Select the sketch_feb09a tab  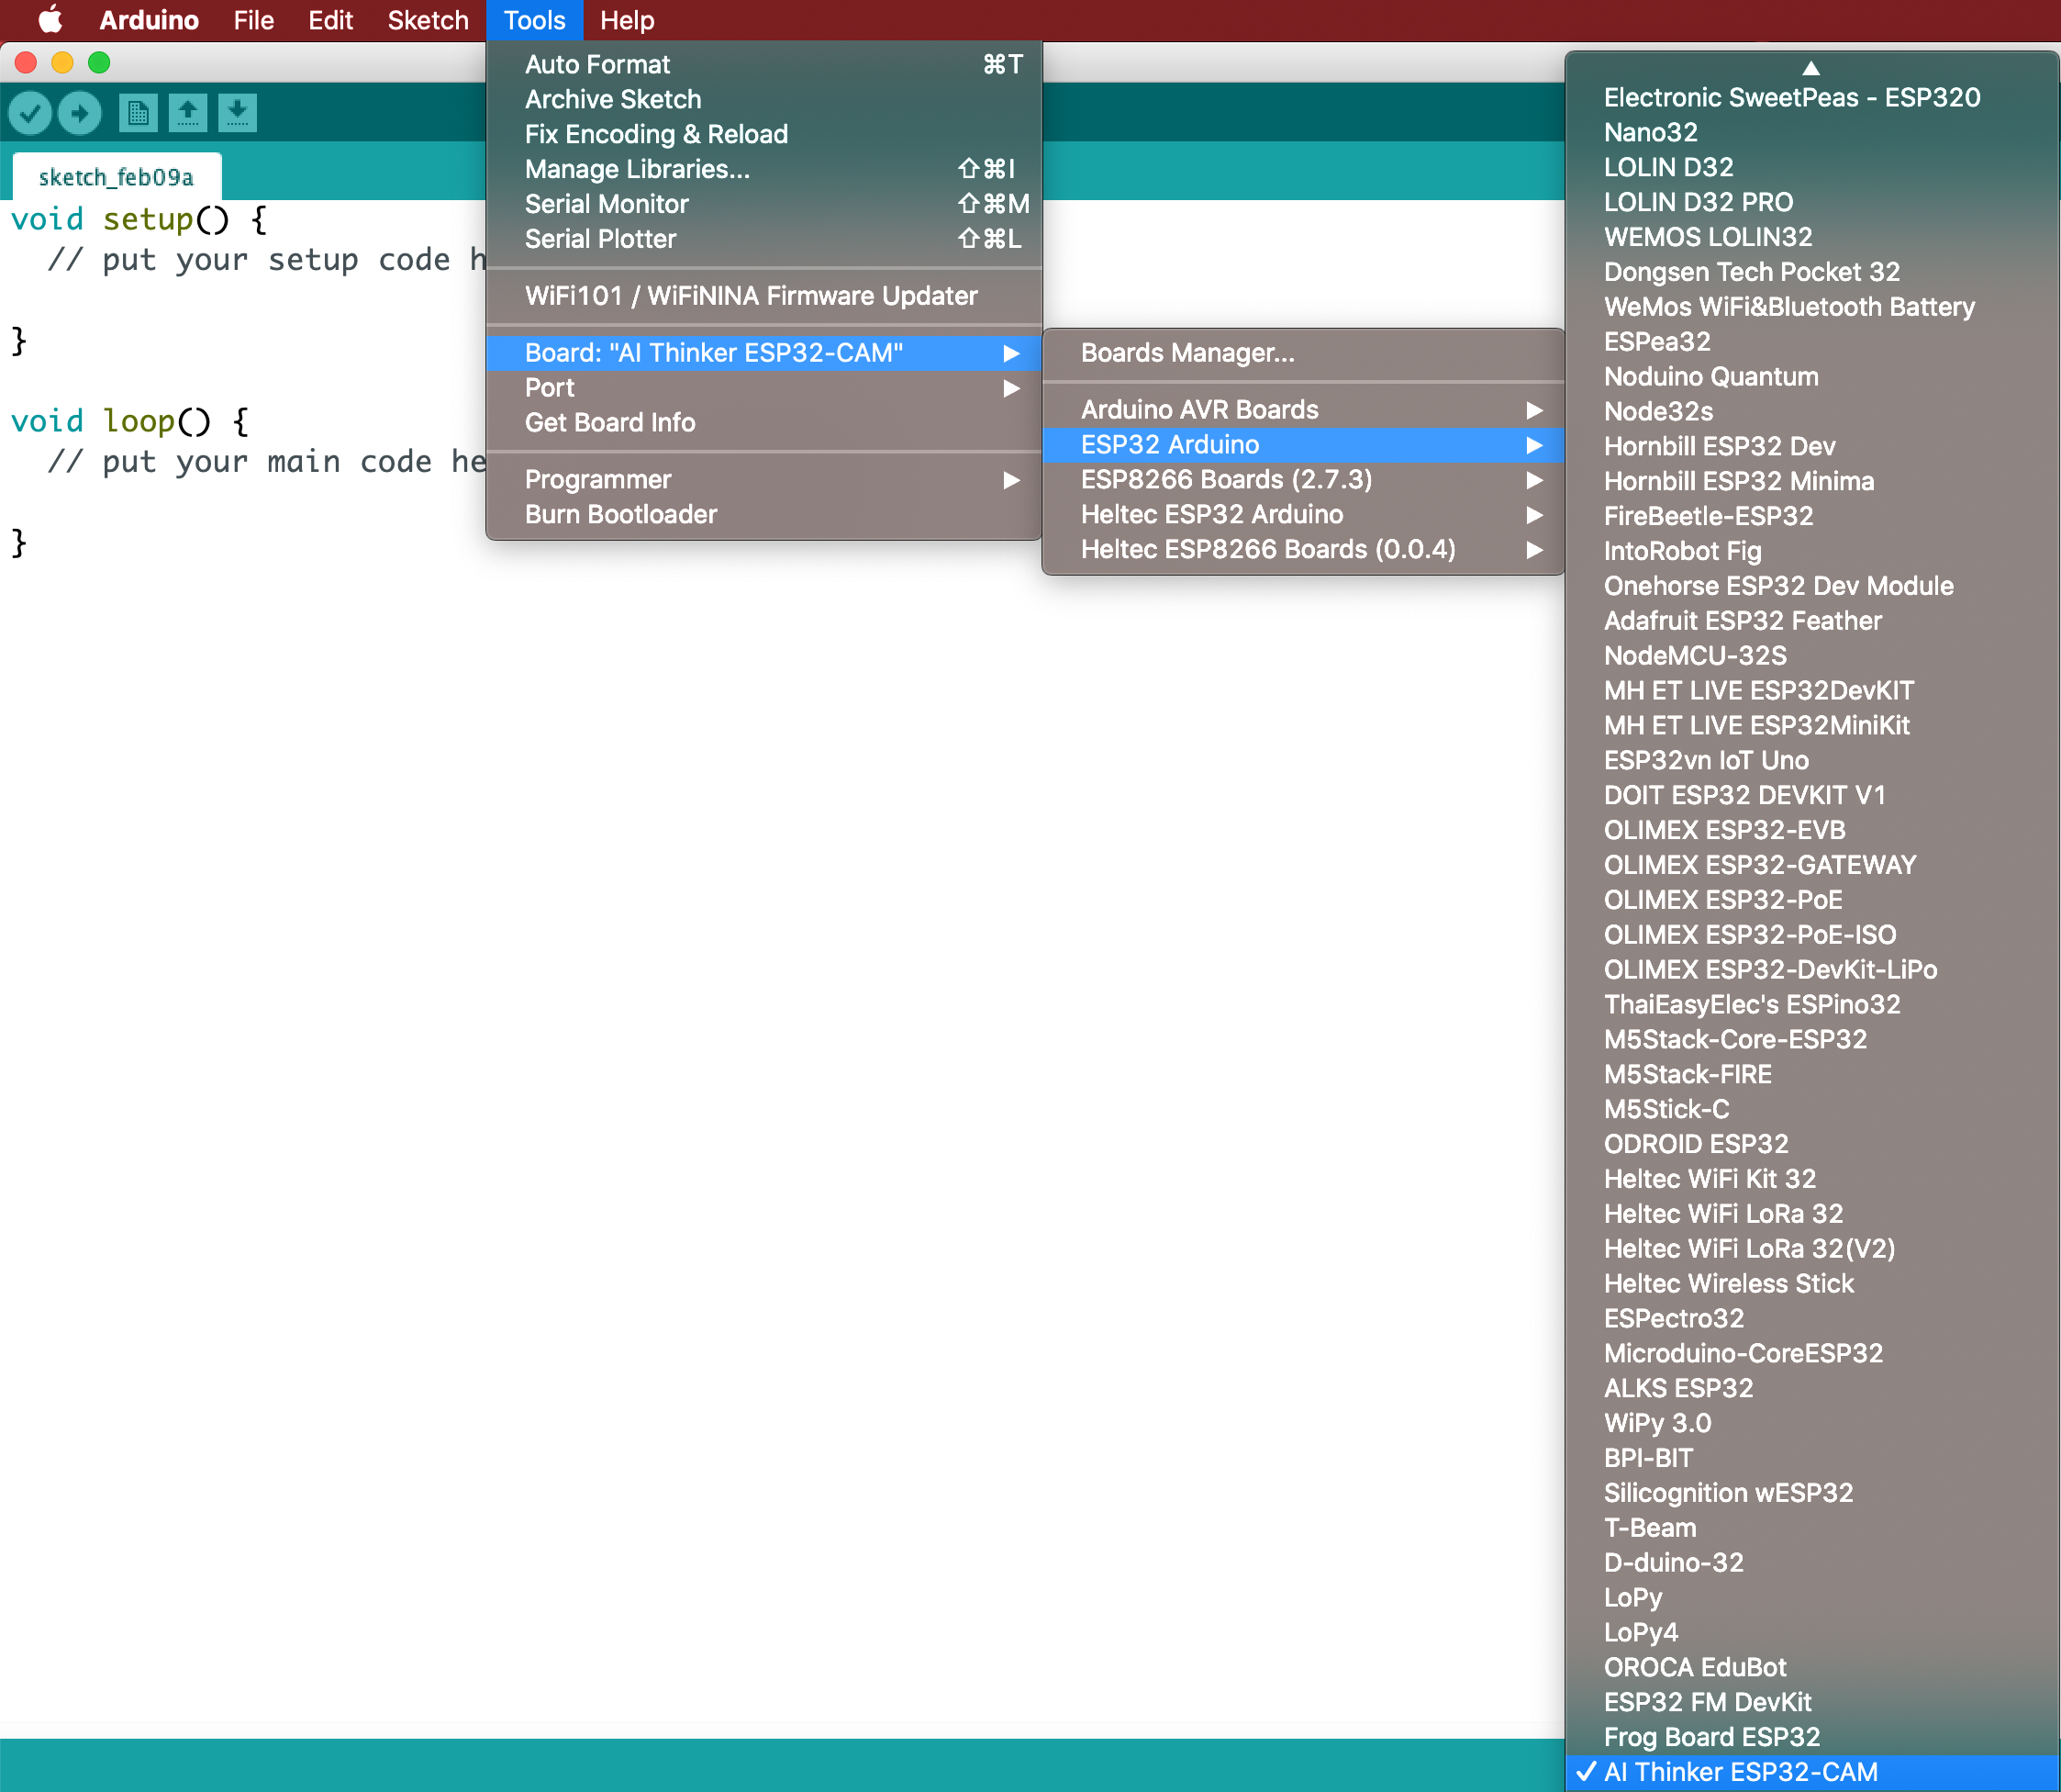(x=116, y=177)
